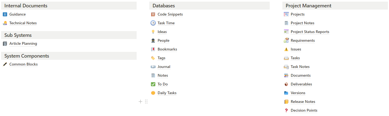Go to the Technical Notes page

coord(23,23)
